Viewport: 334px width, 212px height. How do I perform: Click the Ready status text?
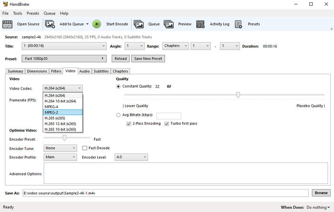tap(8, 207)
